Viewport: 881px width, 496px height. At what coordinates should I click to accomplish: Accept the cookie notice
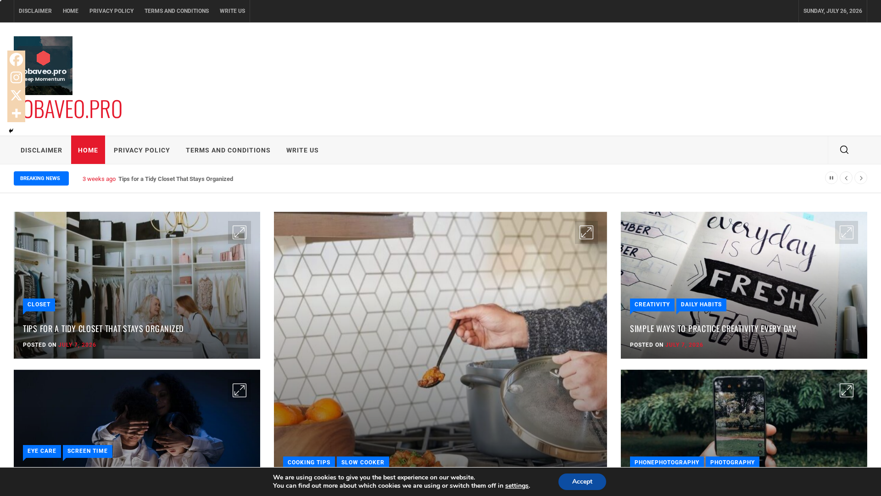tap(582, 482)
